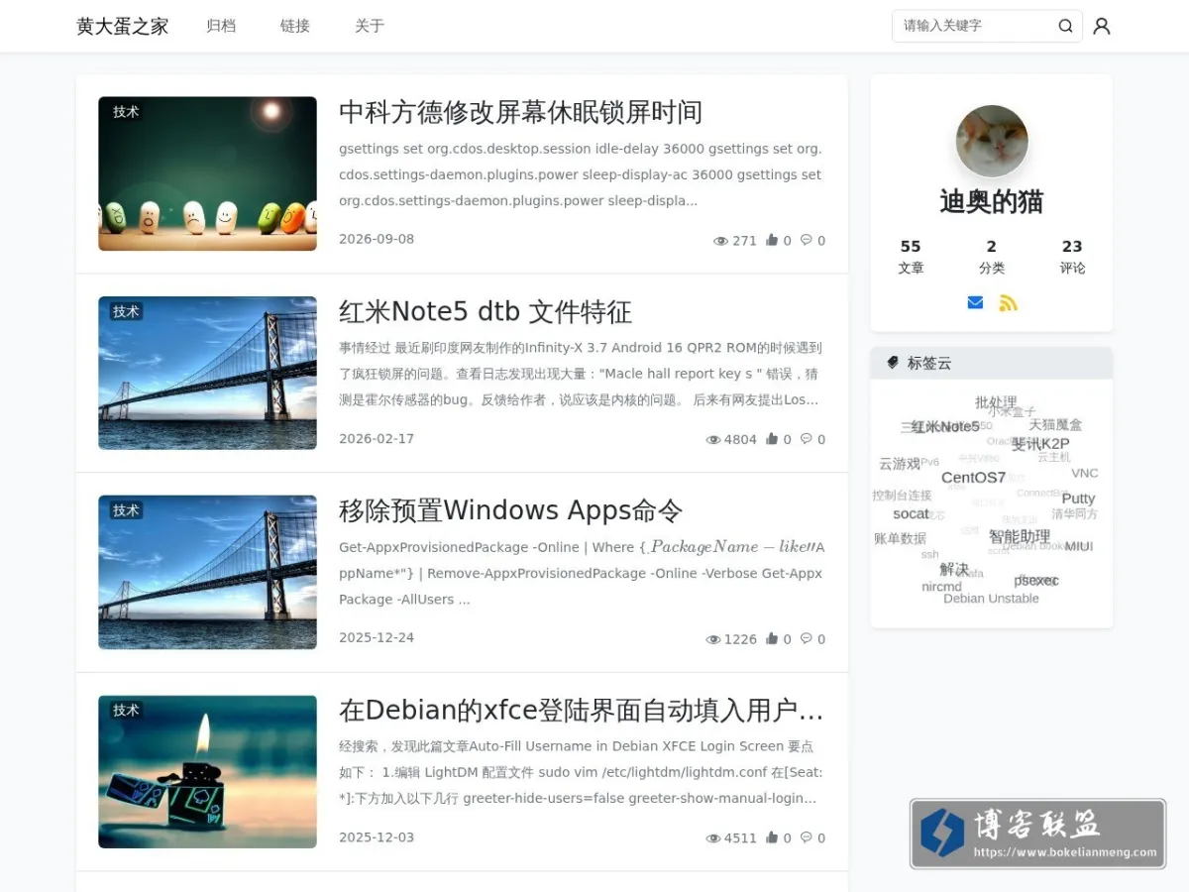Select the ssh tag
The width and height of the screenshot is (1189, 892).
pos(929,554)
